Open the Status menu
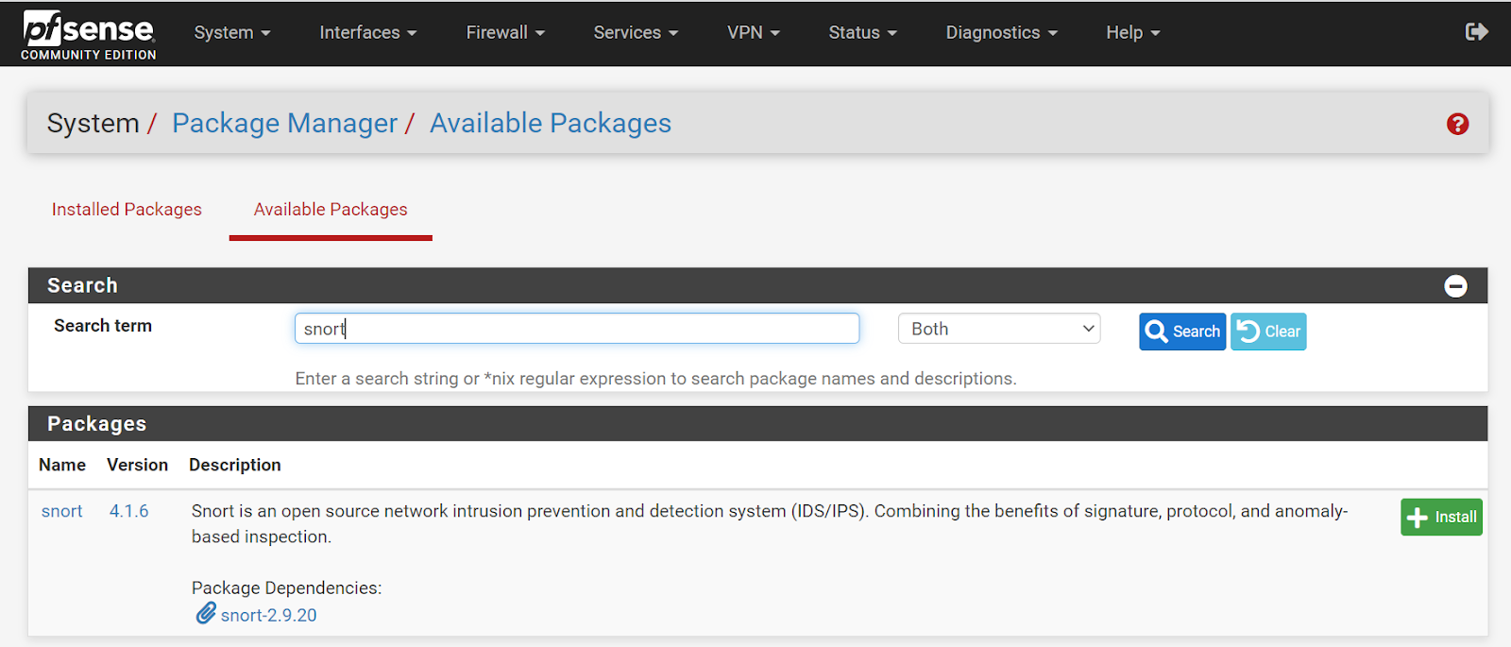 click(x=862, y=32)
